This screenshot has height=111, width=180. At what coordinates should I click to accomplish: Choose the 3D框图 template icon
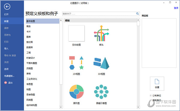pyautogui.click(x=101, y=63)
